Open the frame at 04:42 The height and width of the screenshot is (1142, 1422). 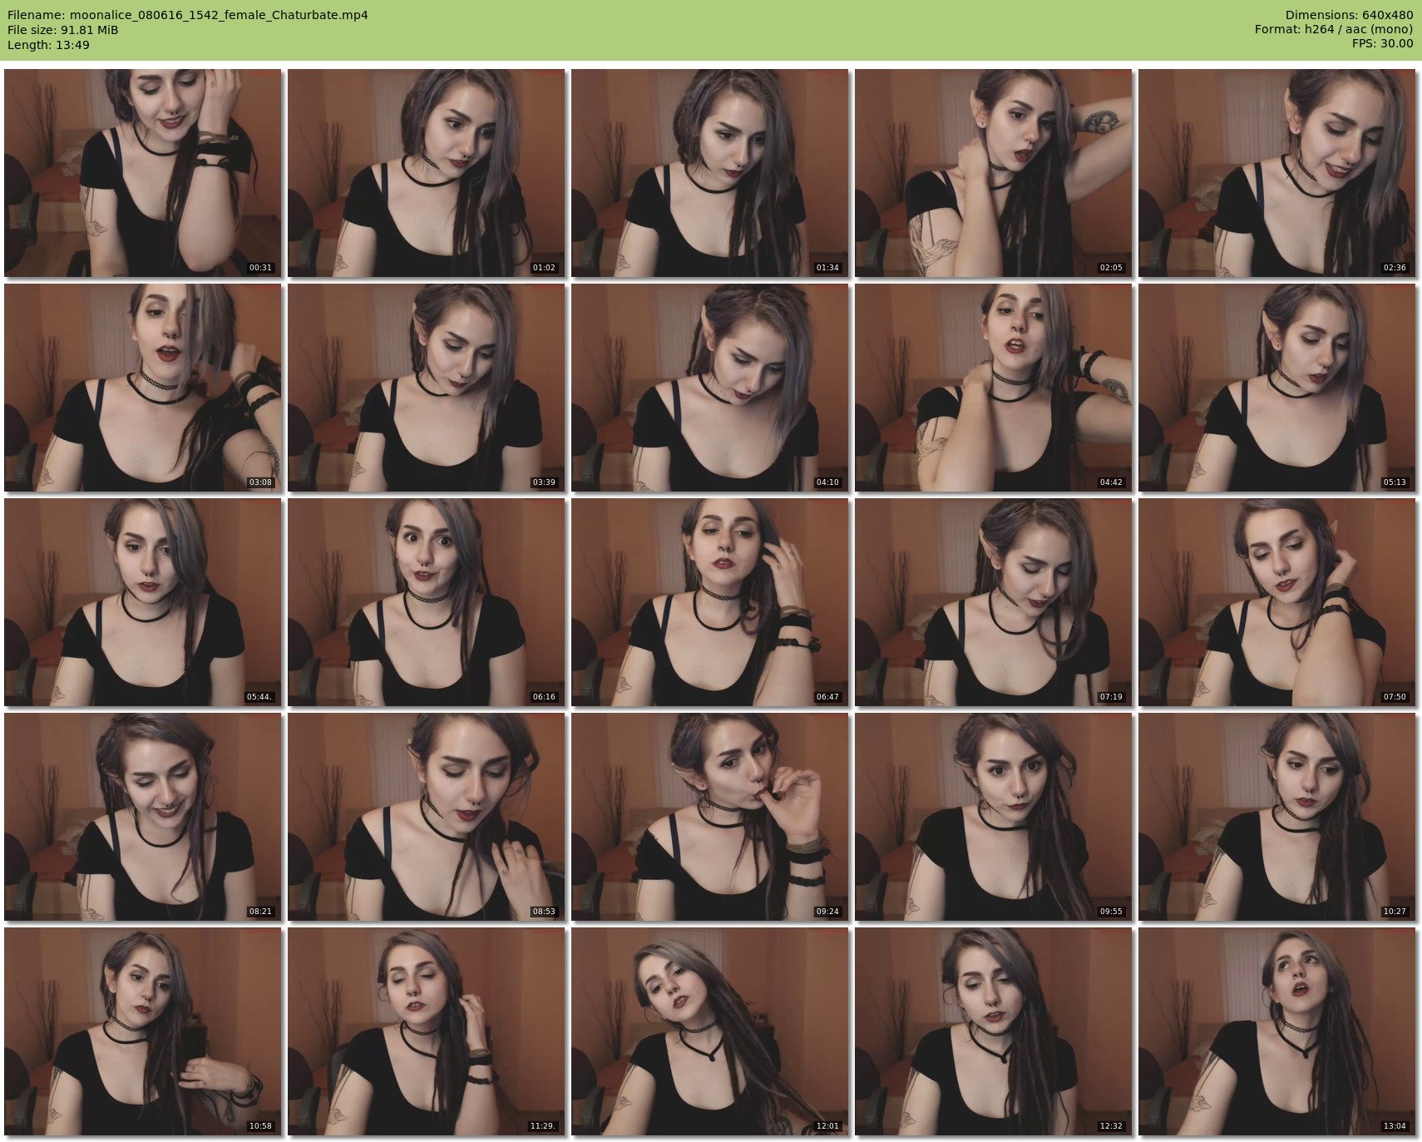pyautogui.click(x=993, y=388)
